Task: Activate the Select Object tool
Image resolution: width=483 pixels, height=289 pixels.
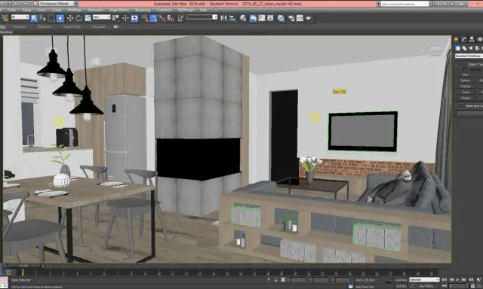Action: pos(34,18)
